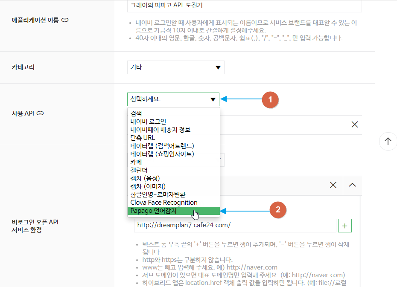
Task: Click the http와 https는 구분하지 않습니다 note
Action: [x=187, y=260]
